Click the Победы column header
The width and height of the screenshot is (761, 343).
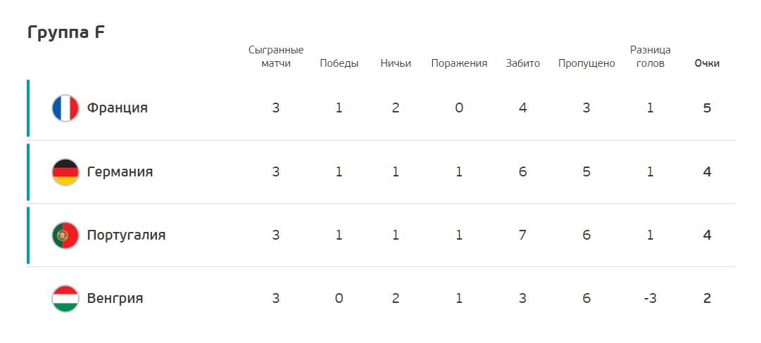[339, 63]
